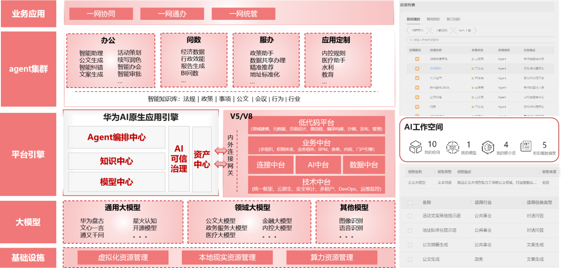Viewport: 561px width, 268px height.
Task: Click the 下载SDK button
Action: coord(442,30)
